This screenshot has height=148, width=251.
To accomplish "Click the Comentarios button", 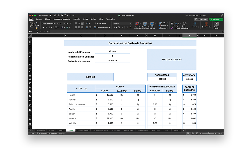I will point(201,19).
